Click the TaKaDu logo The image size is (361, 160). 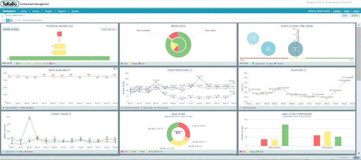click(x=10, y=4)
